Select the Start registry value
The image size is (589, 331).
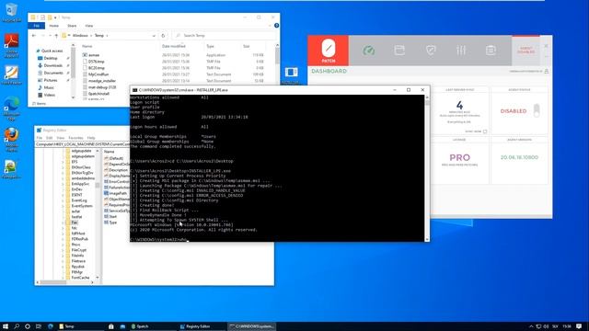click(112, 217)
